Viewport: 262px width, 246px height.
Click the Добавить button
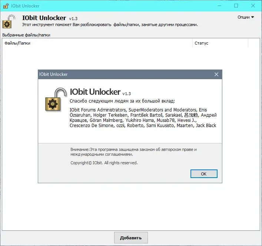pyautogui.click(x=131, y=237)
